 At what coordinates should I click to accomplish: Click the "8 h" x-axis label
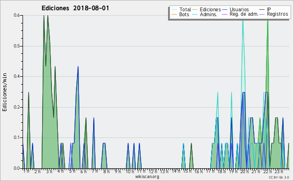(106, 171)
